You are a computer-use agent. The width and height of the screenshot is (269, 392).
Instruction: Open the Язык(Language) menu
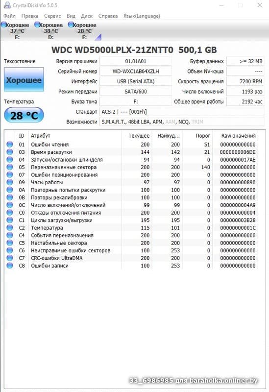142,16
